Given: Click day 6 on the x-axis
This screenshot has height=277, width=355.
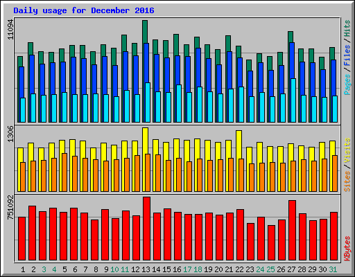Looking at the screenshot, I should [75, 269].
